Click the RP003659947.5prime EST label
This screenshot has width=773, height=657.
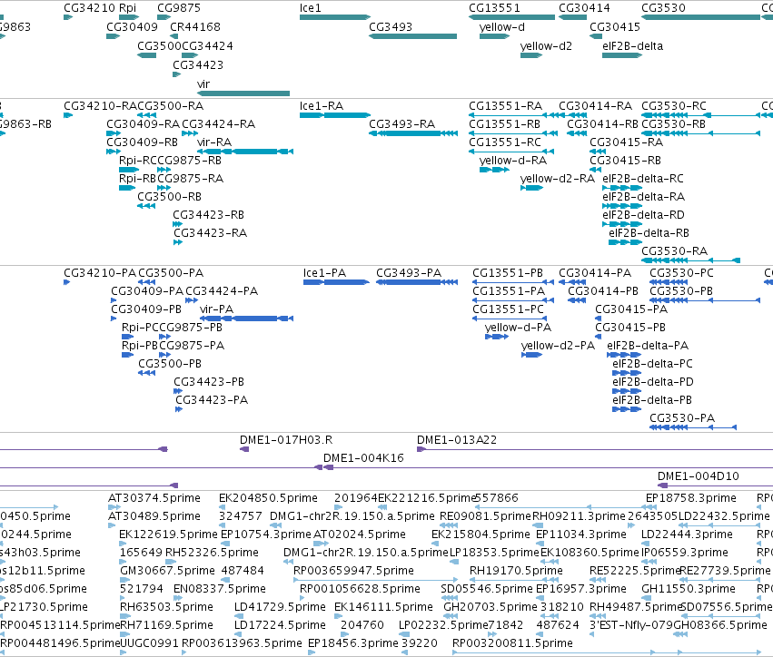point(353,571)
